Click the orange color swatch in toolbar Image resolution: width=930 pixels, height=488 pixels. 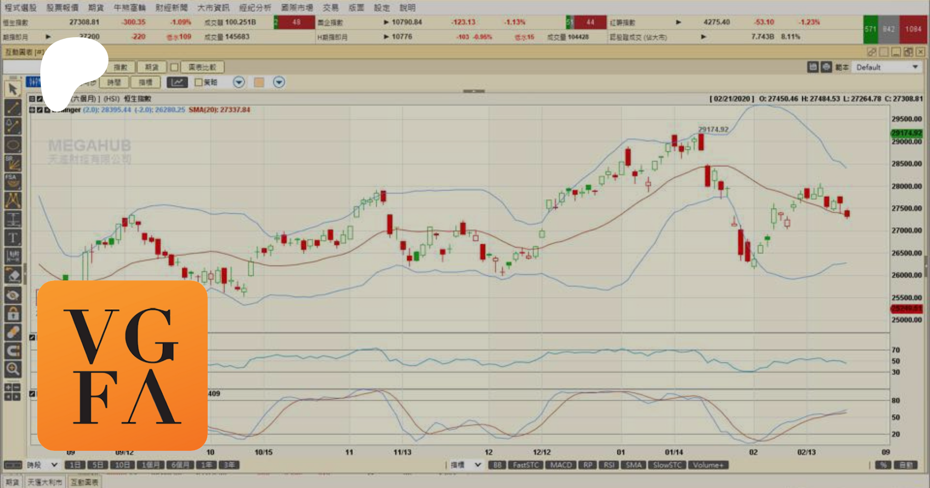tap(259, 82)
